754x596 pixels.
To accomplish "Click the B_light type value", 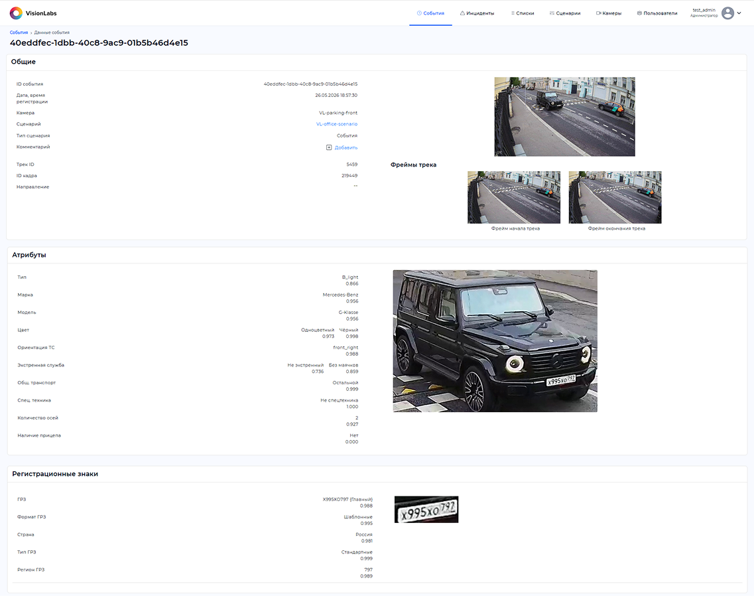I will [x=350, y=277].
